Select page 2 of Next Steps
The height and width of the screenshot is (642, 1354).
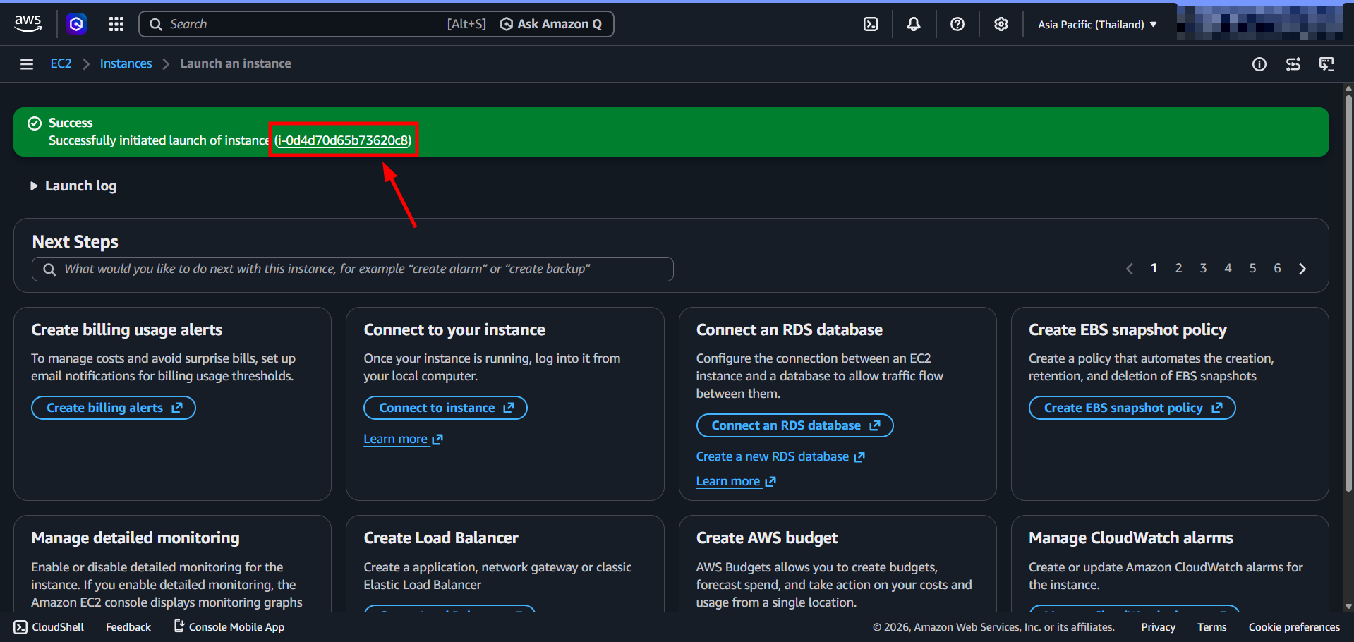tap(1178, 268)
